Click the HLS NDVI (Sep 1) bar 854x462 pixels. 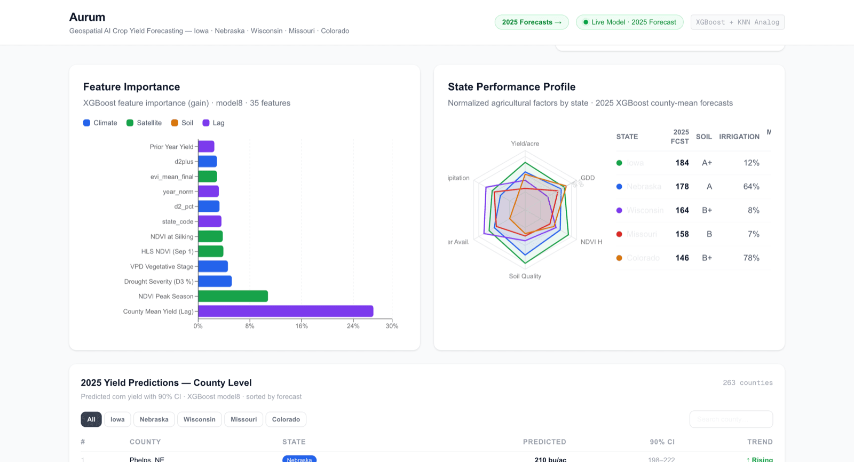point(211,251)
